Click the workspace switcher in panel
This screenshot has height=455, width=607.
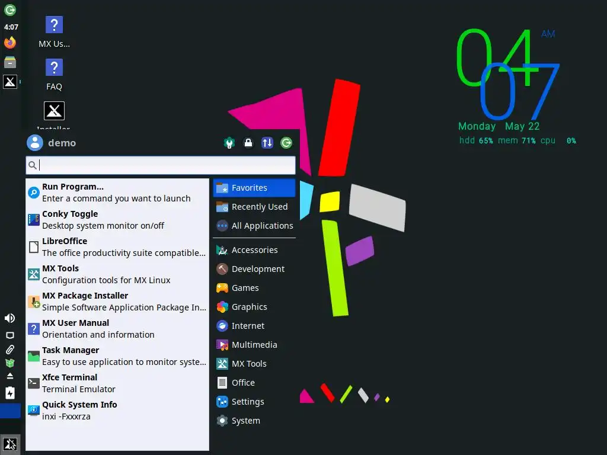(x=10, y=411)
